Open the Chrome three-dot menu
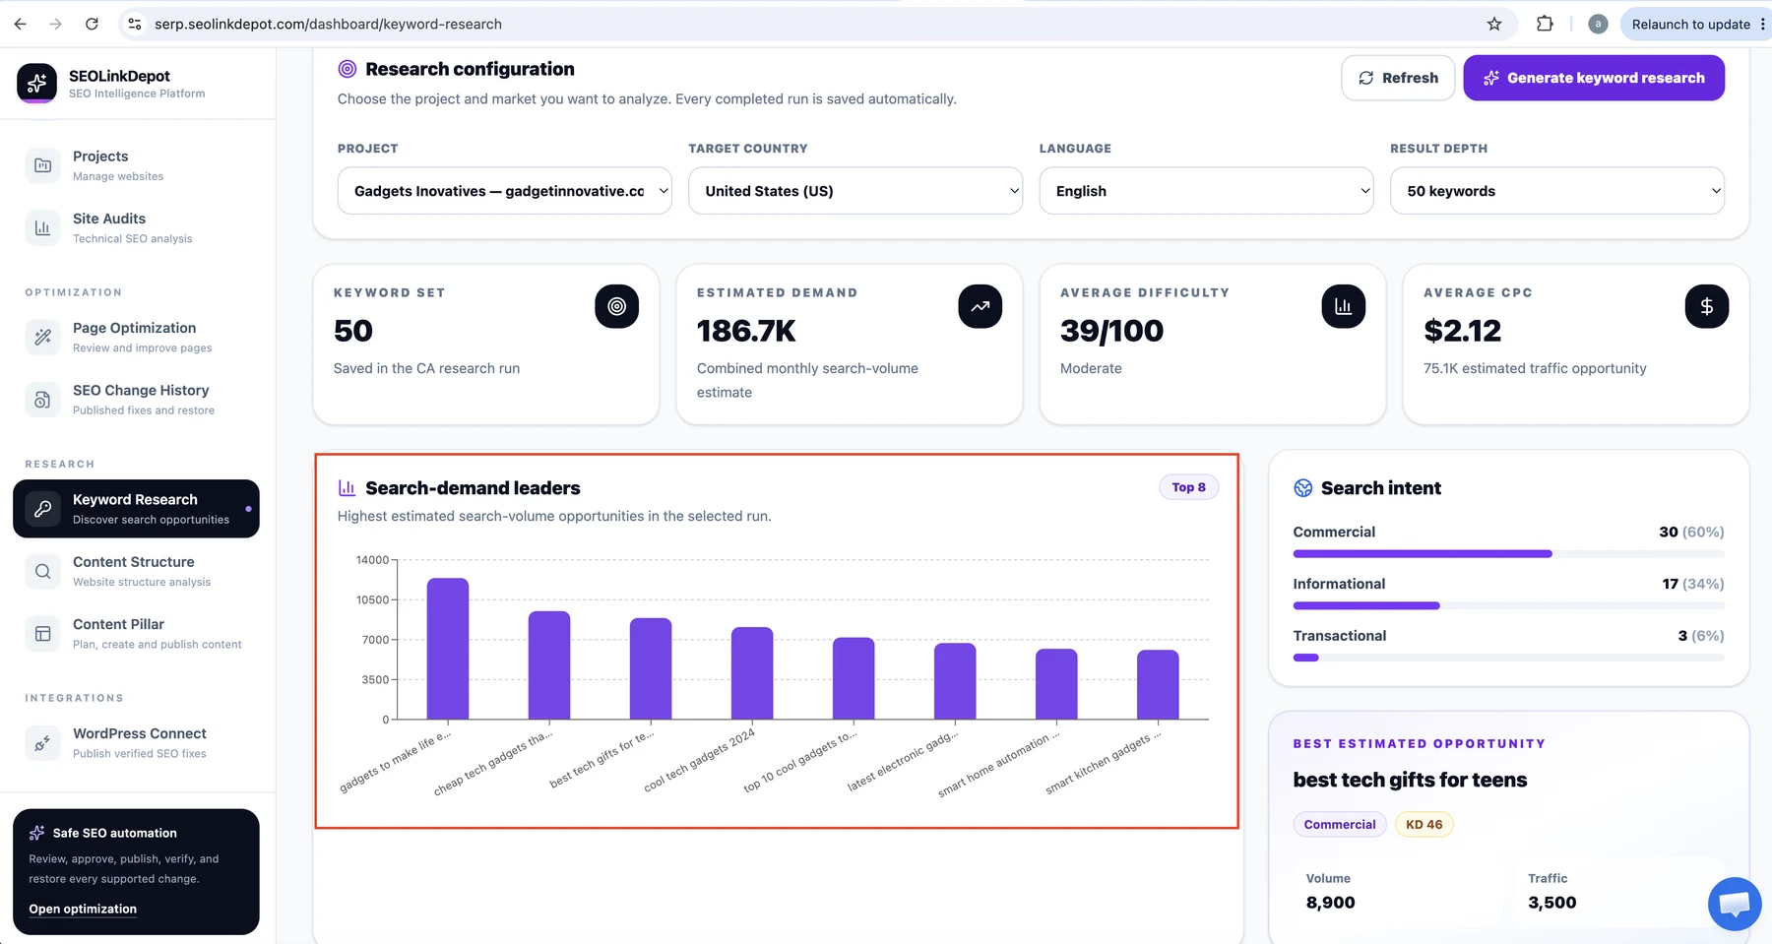 (x=1762, y=24)
